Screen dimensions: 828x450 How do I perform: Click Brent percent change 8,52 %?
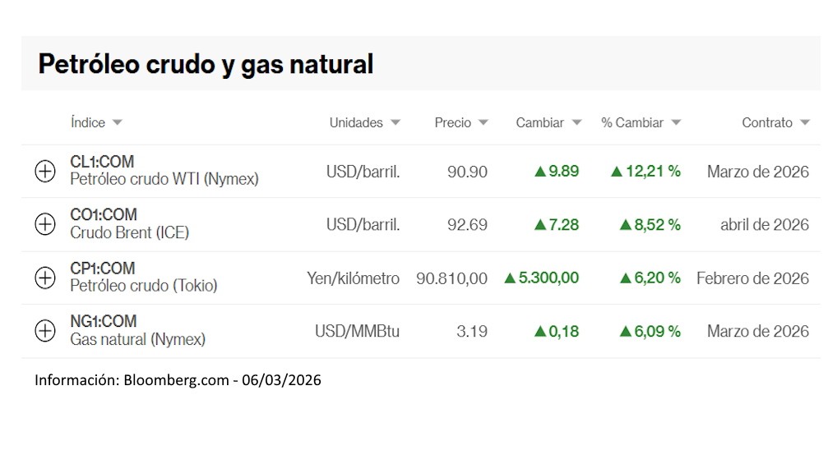tap(646, 224)
